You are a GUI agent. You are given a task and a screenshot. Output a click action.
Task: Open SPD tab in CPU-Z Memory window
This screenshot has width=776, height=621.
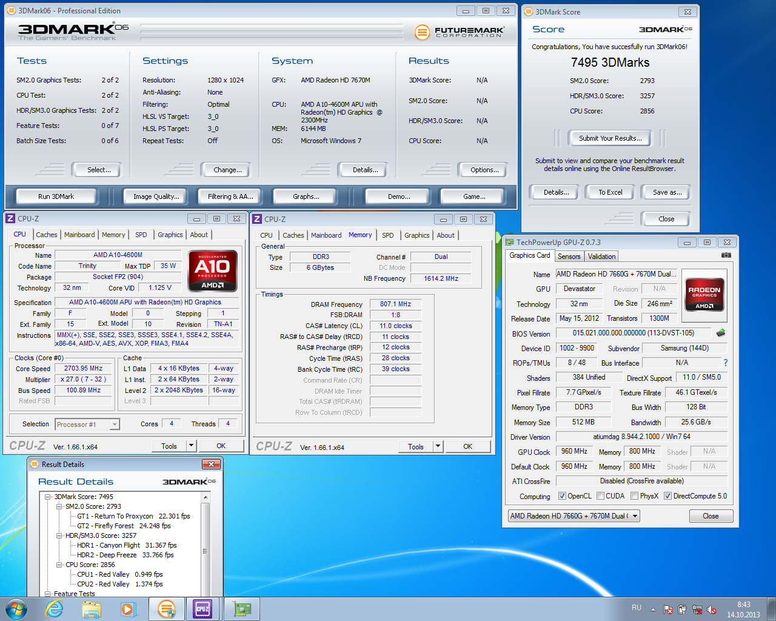pyautogui.click(x=388, y=235)
